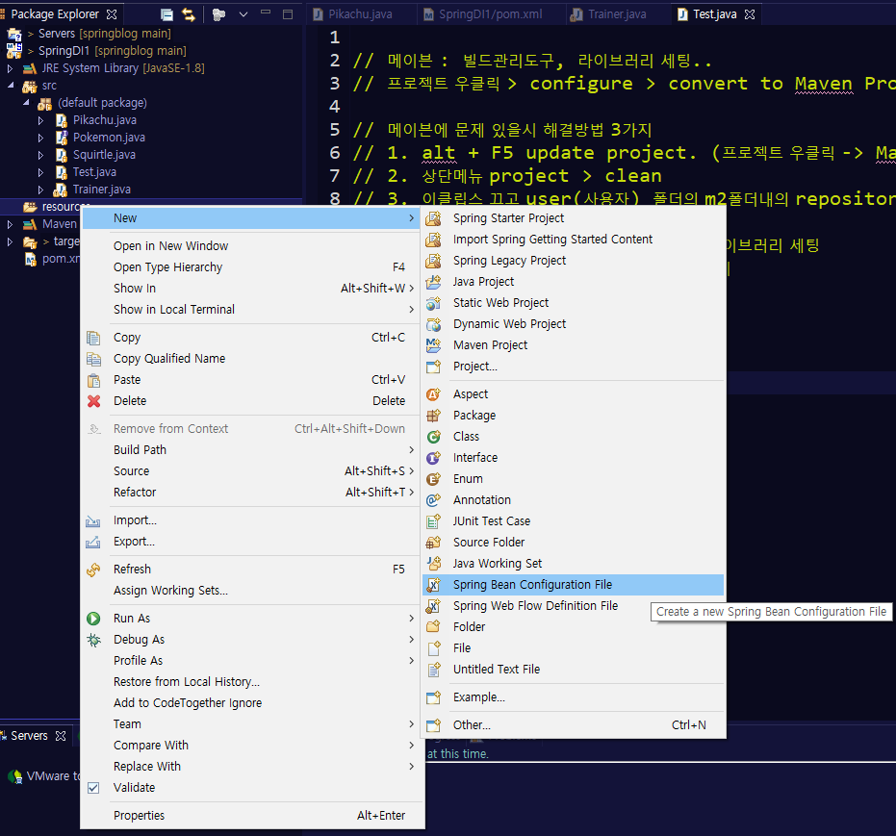This screenshot has height=836, width=896.
Task: Open the Team submenu arrow
Action: 412,724
